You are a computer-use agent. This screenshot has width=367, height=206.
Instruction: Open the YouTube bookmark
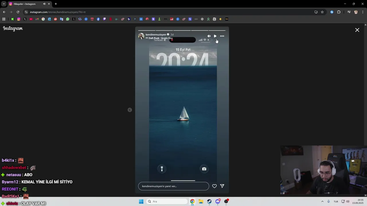pos(31,19)
